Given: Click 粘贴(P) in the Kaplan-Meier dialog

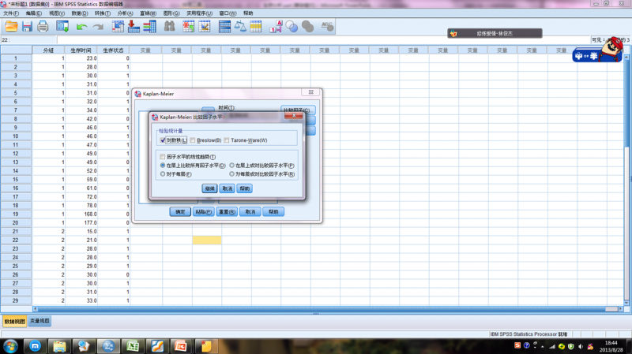Looking at the screenshot, I should pyautogui.click(x=204, y=212).
